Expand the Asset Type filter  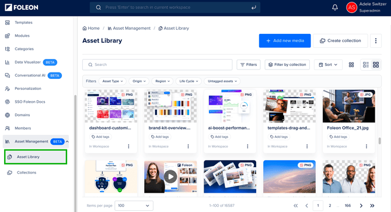113,81
